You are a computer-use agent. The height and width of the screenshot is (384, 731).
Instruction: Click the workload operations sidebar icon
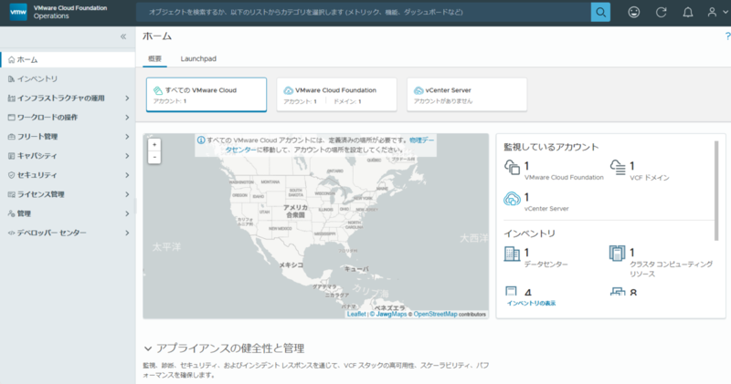(x=11, y=118)
